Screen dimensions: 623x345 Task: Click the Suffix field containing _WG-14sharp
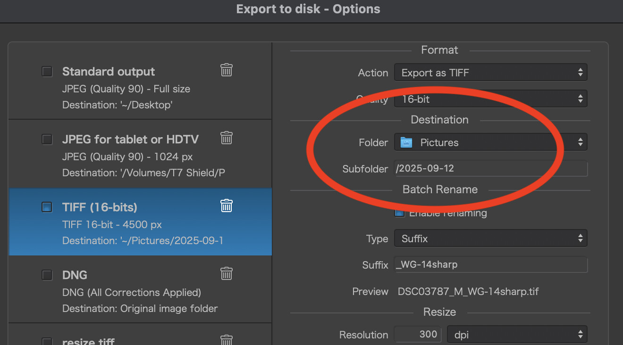point(491,265)
